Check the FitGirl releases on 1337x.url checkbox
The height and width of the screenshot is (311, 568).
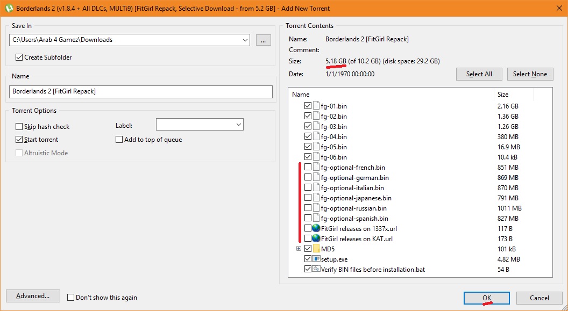coord(308,228)
